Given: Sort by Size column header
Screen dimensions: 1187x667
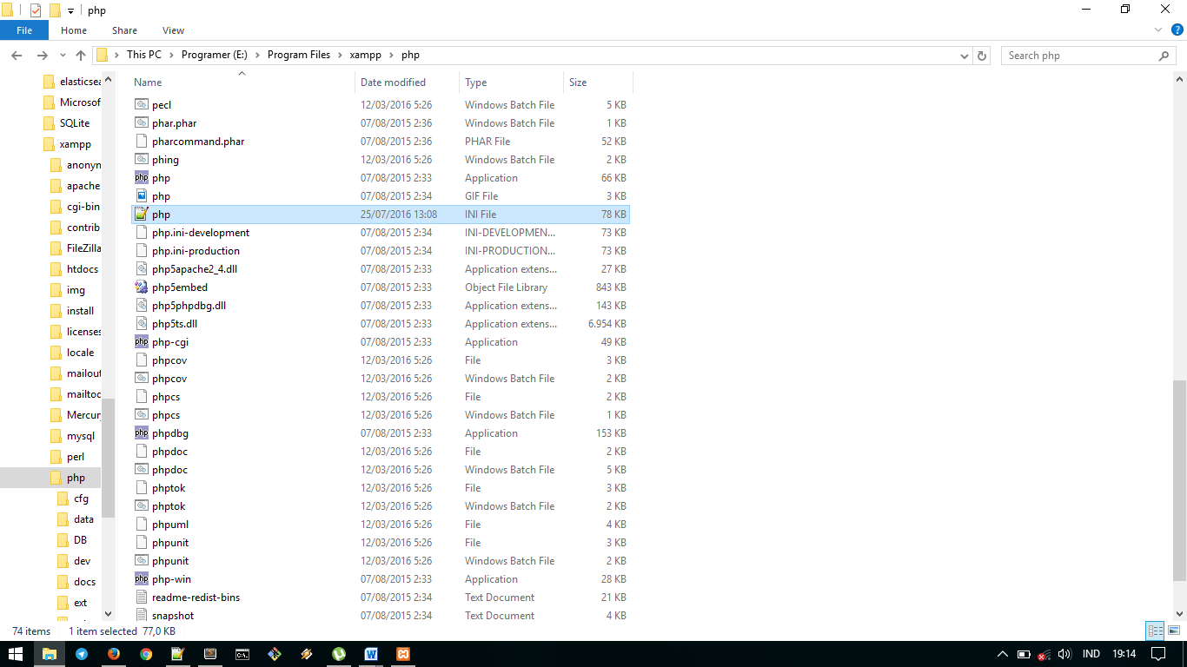Looking at the screenshot, I should [x=598, y=83].
